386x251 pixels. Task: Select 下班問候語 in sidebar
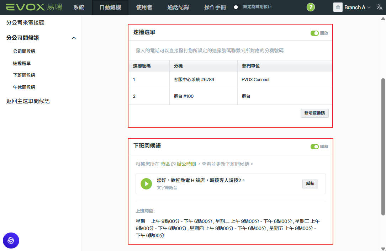click(x=24, y=75)
